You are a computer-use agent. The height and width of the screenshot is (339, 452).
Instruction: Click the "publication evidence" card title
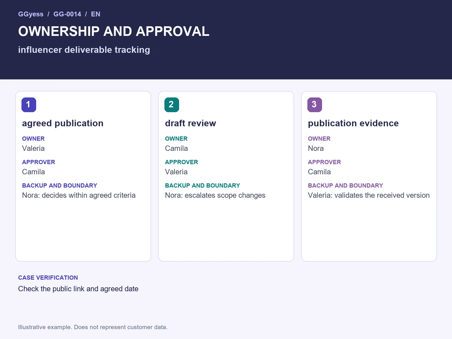(353, 123)
